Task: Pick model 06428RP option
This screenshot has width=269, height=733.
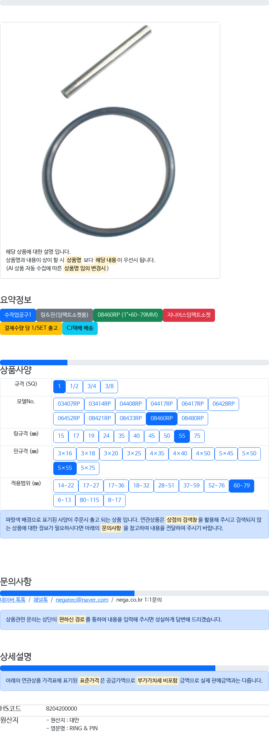Action: [x=224, y=404]
